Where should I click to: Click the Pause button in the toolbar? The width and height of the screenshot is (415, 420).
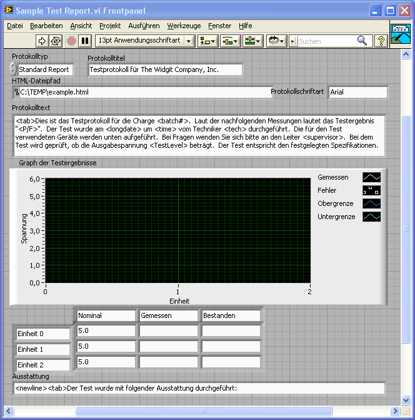(85, 41)
